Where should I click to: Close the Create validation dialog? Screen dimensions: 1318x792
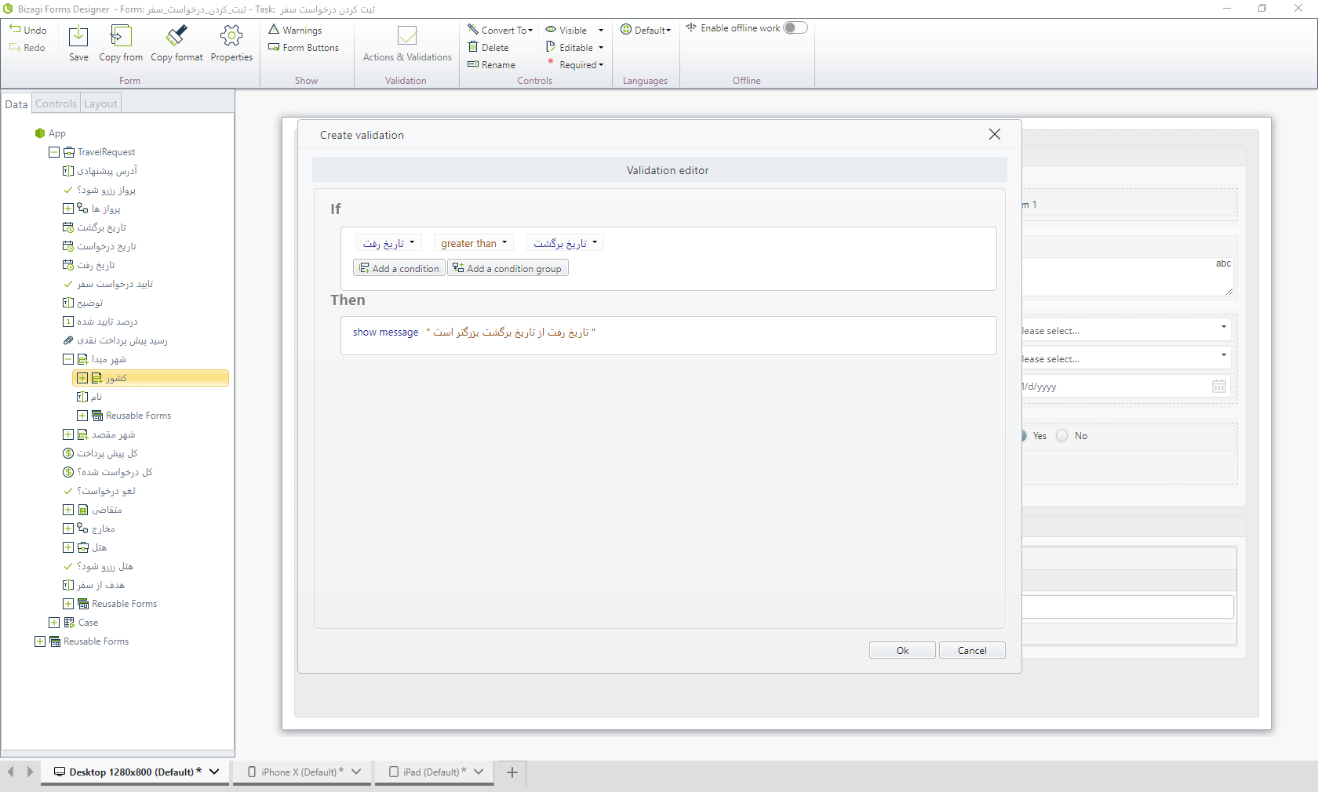[x=995, y=134]
